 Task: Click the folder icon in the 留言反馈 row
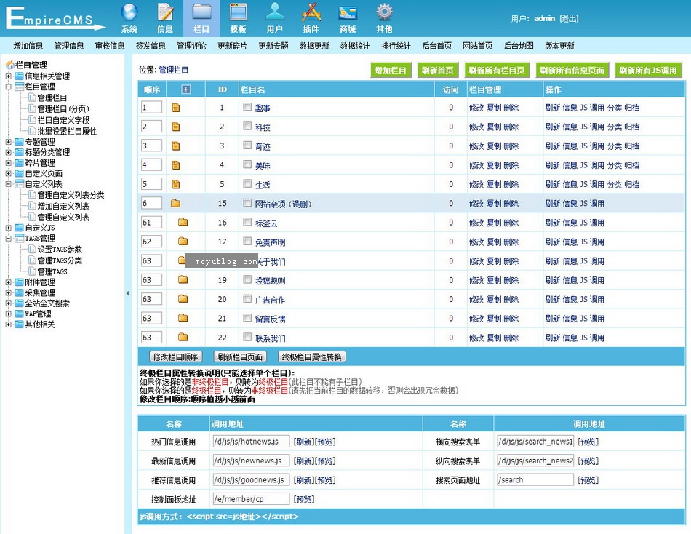(x=183, y=318)
